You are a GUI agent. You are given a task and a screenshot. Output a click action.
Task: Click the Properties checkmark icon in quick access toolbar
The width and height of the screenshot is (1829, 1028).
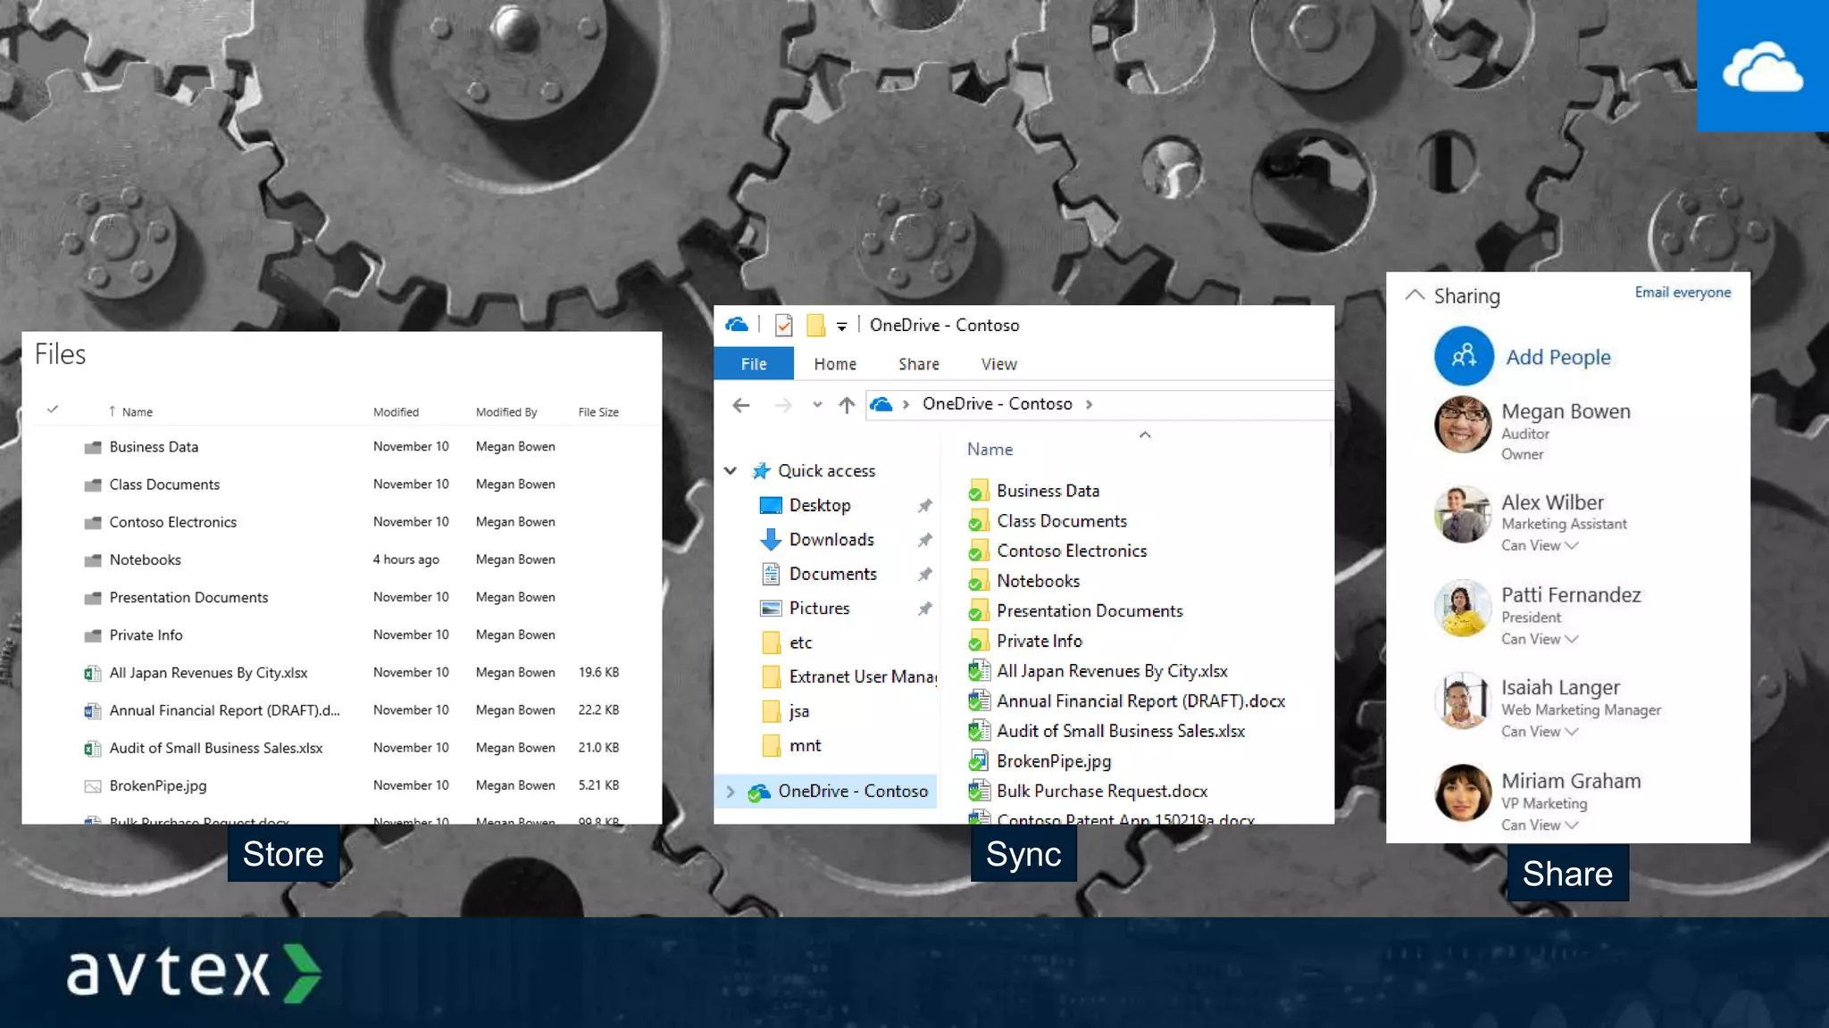click(x=783, y=326)
